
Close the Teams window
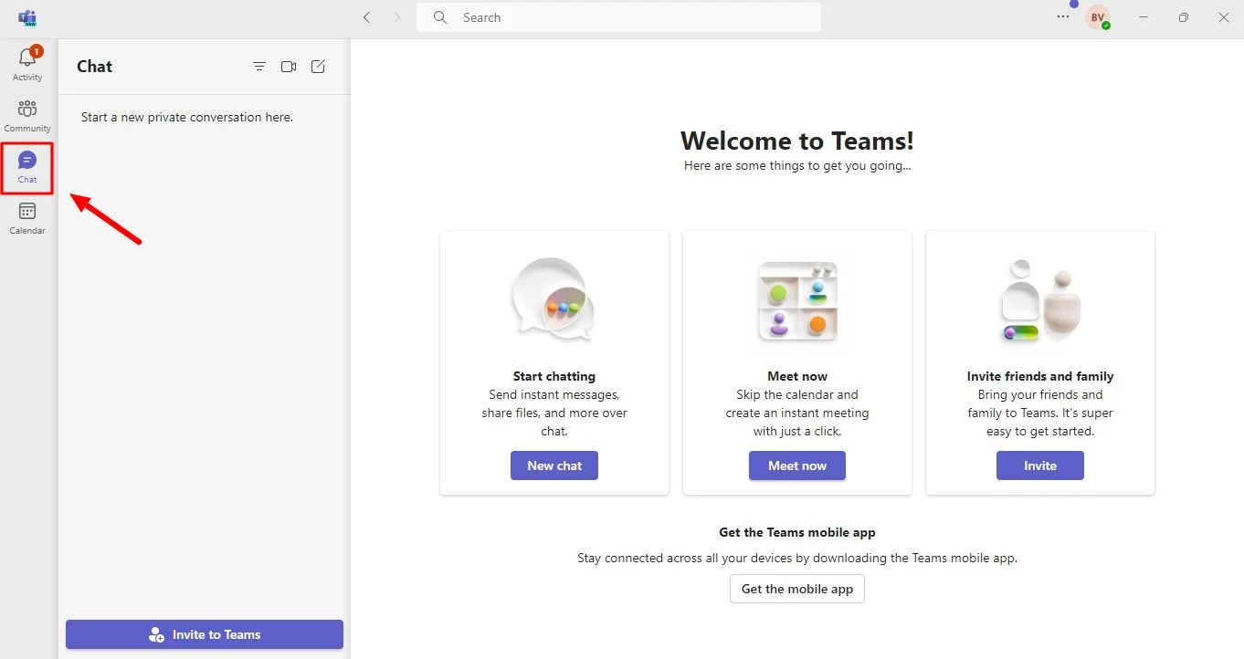1224,17
